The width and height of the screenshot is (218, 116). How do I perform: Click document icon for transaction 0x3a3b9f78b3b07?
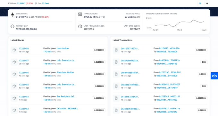pos(116,110)
